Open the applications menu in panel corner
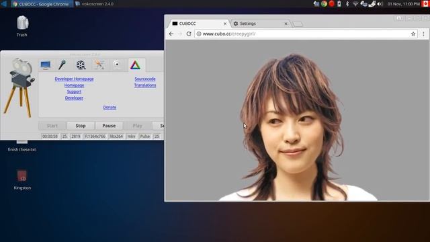The width and height of the screenshot is (430, 242). [4, 4]
